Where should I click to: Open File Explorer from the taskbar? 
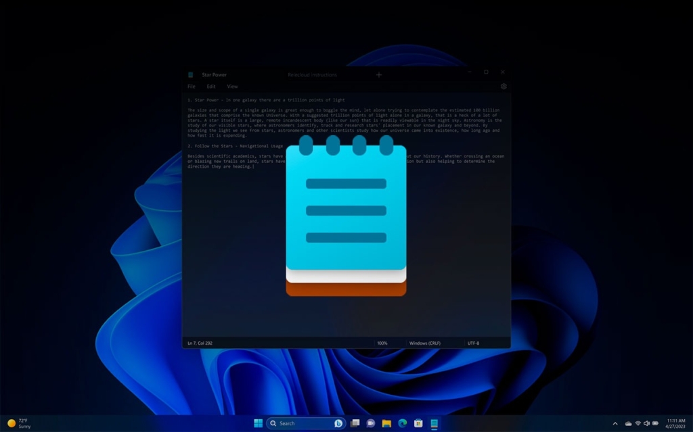point(386,423)
